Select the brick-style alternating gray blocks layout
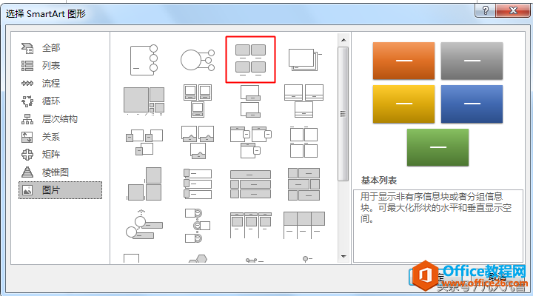The image size is (533, 296). tap(304, 184)
